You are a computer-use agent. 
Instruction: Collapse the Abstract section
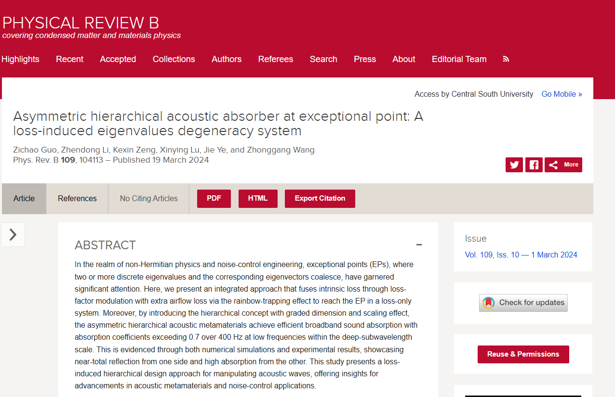pyautogui.click(x=419, y=245)
